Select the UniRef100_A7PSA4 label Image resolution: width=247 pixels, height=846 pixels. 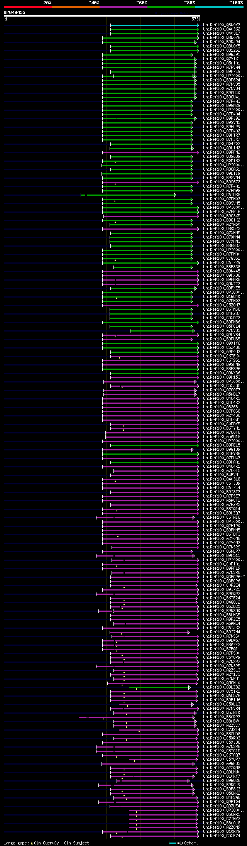click(x=222, y=68)
